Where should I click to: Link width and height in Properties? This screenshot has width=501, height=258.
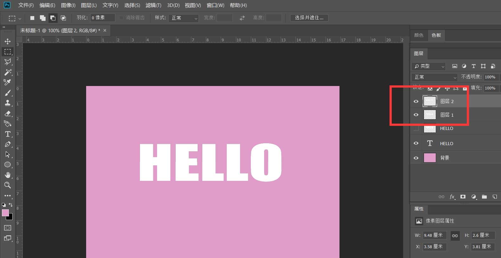tap(455, 236)
